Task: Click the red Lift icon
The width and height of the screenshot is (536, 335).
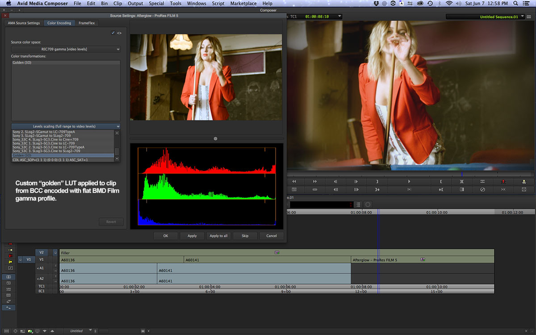Action: click(503, 181)
